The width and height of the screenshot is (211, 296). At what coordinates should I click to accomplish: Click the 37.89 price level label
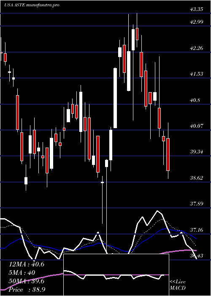[197, 204]
